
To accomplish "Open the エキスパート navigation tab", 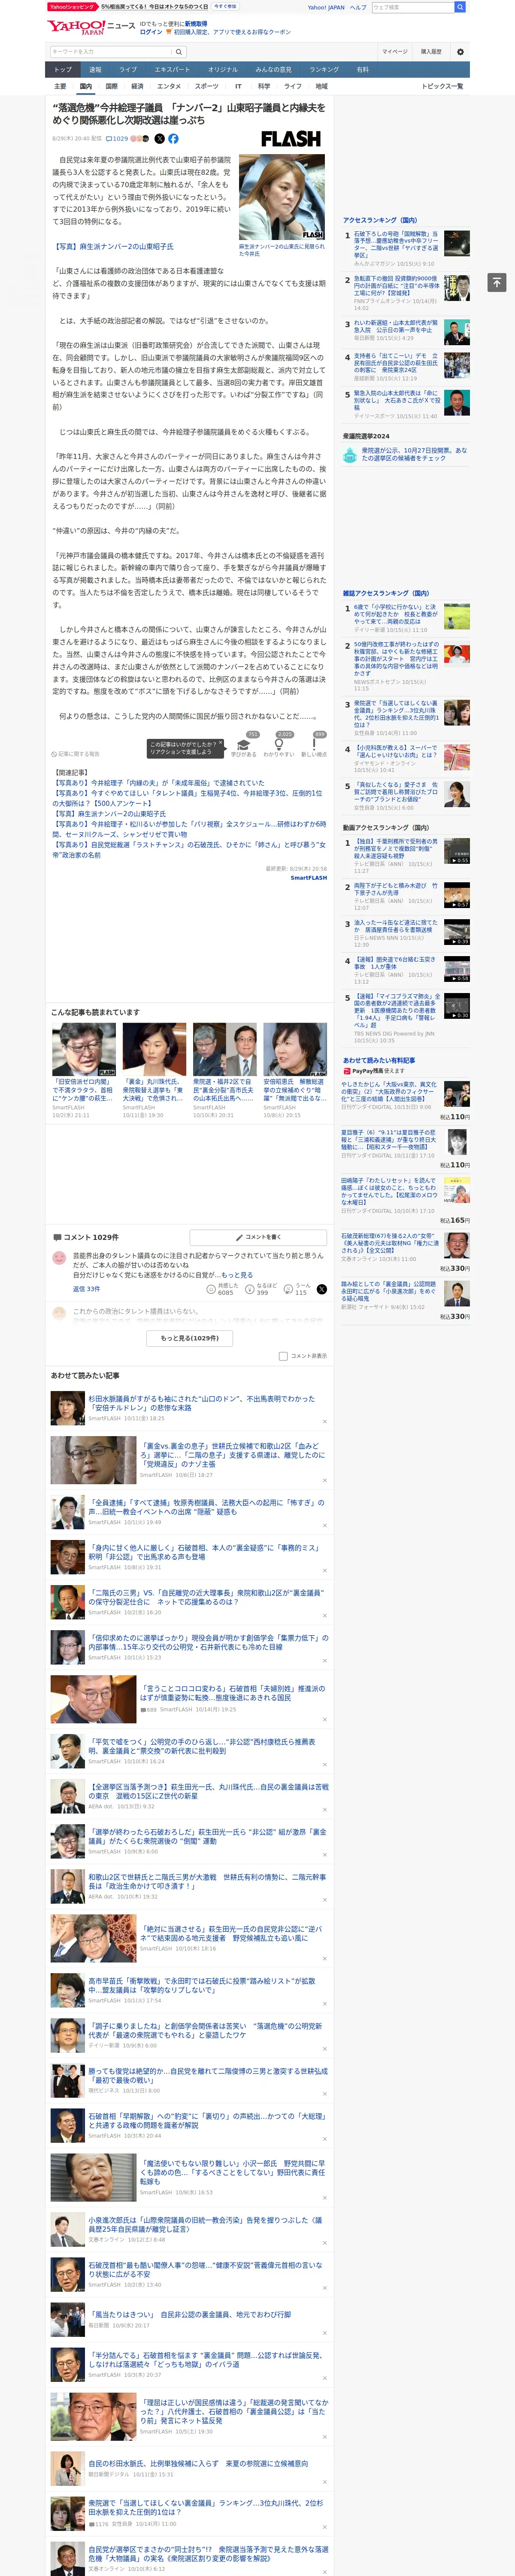I will point(172,70).
